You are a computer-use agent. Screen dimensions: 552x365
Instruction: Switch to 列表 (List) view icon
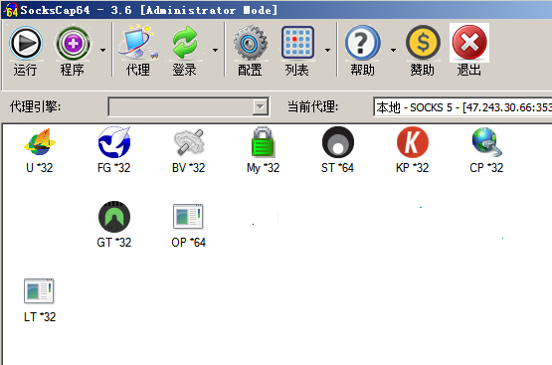(297, 42)
